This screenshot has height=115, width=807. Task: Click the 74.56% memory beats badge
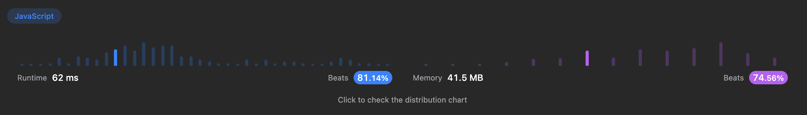[x=768, y=78]
